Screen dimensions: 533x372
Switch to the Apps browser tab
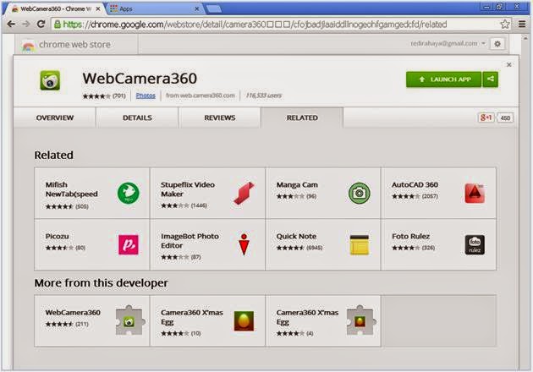(x=155, y=8)
